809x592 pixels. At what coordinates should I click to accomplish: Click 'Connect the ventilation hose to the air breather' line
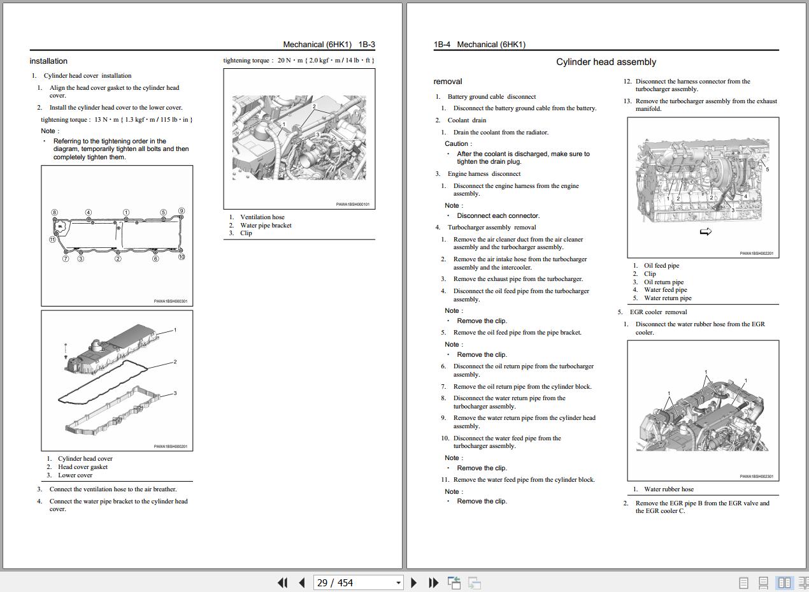pos(113,489)
